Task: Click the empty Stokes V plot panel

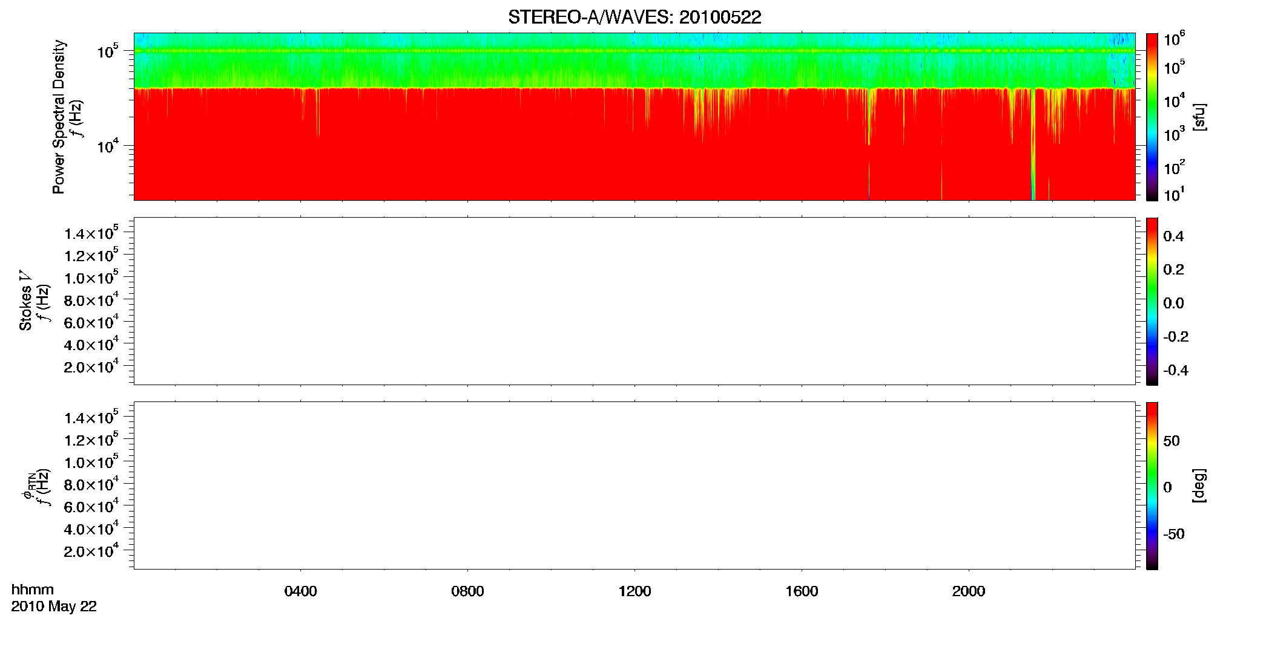Action: [634, 301]
